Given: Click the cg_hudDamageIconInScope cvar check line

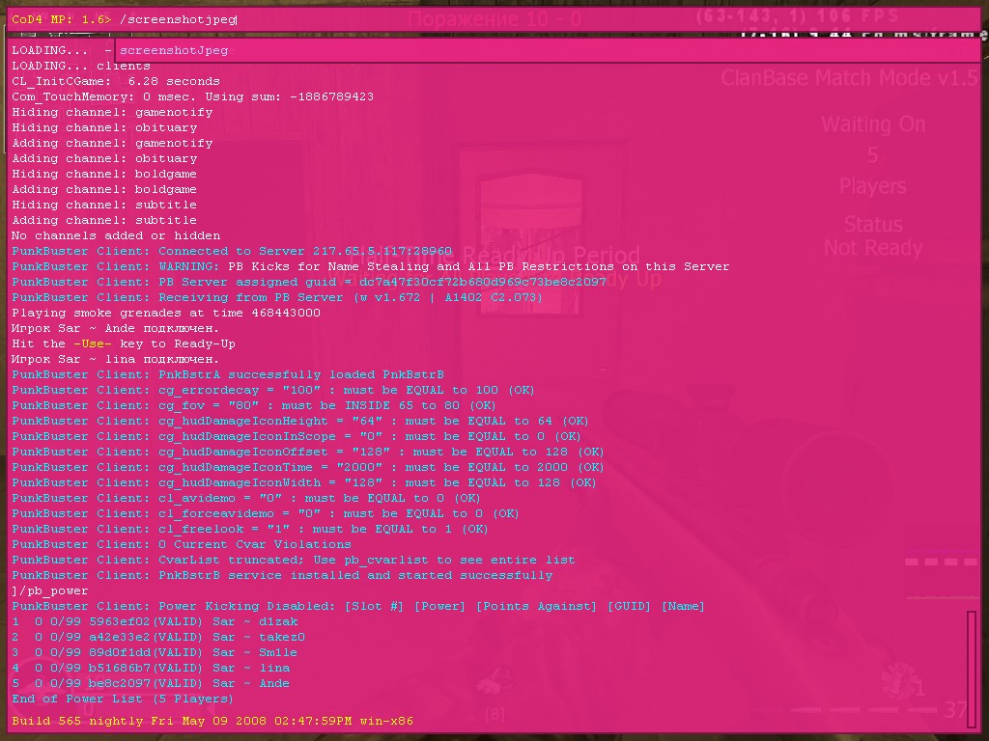Looking at the screenshot, I should coord(297,437).
